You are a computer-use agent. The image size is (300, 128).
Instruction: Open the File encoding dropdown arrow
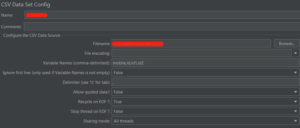point(295,53)
